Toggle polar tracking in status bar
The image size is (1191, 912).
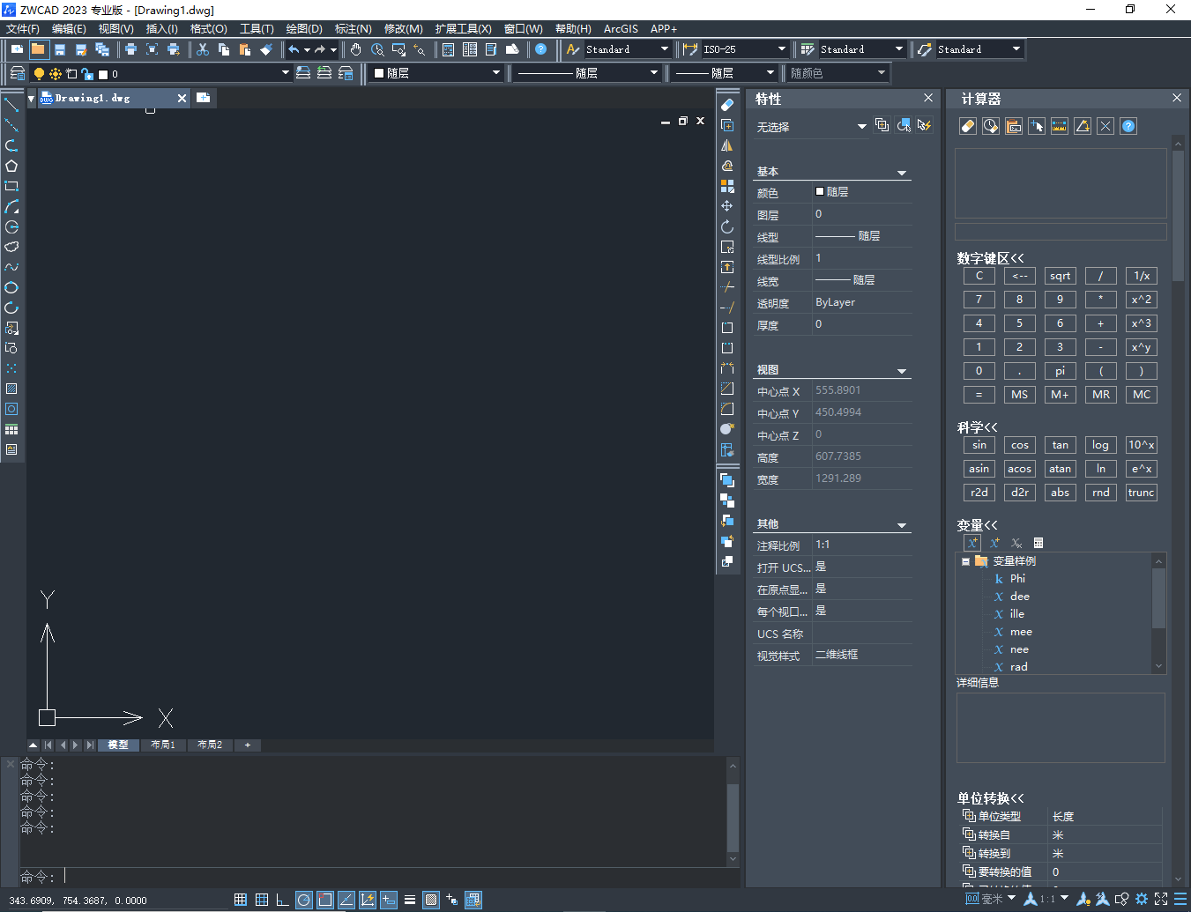click(304, 900)
